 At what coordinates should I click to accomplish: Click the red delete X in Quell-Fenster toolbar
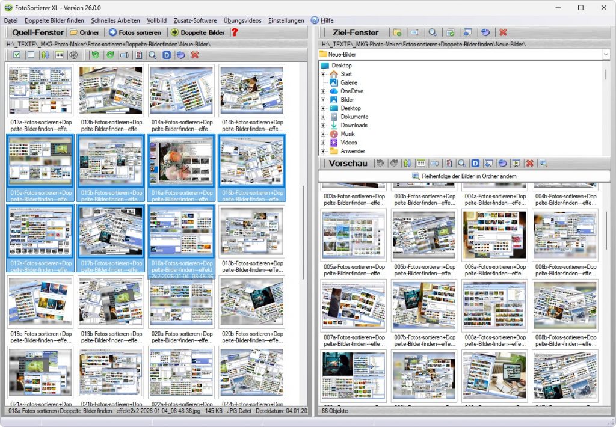pyautogui.click(x=194, y=55)
